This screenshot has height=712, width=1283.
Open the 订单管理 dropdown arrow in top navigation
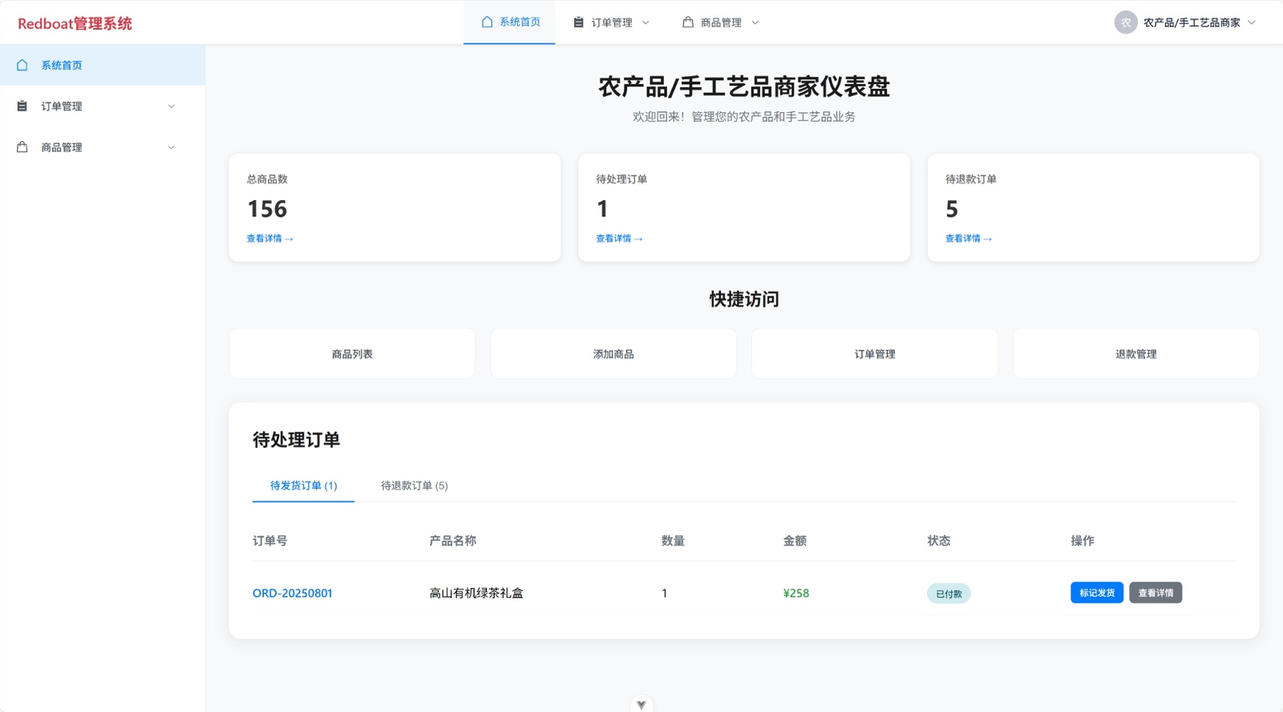point(646,22)
